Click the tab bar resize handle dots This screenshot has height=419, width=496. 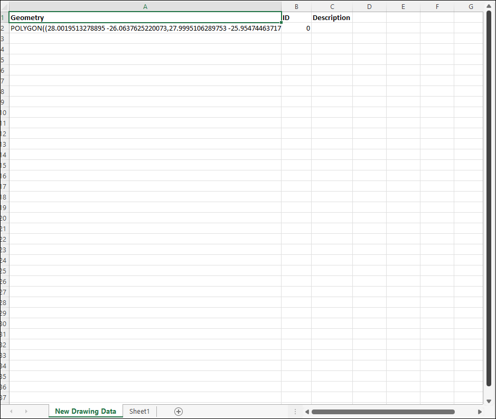point(295,412)
